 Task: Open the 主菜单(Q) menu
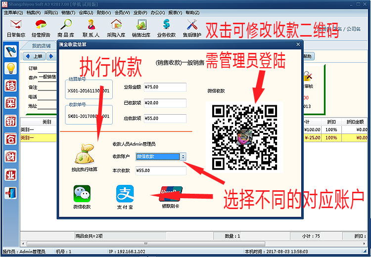(x=13, y=12)
